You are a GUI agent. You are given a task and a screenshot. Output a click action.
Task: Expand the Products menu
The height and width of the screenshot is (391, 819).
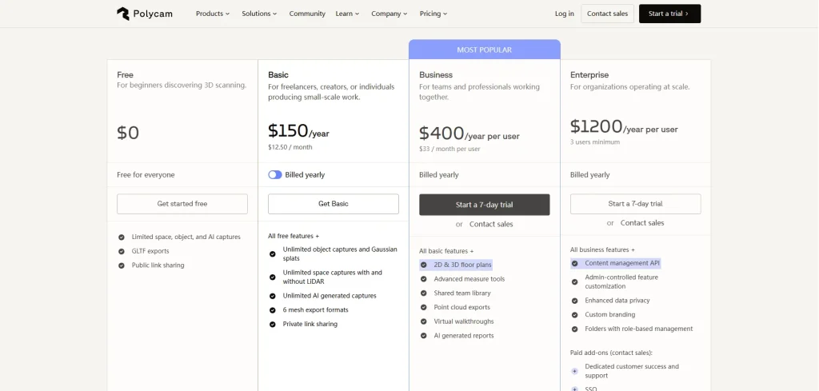pos(213,14)
